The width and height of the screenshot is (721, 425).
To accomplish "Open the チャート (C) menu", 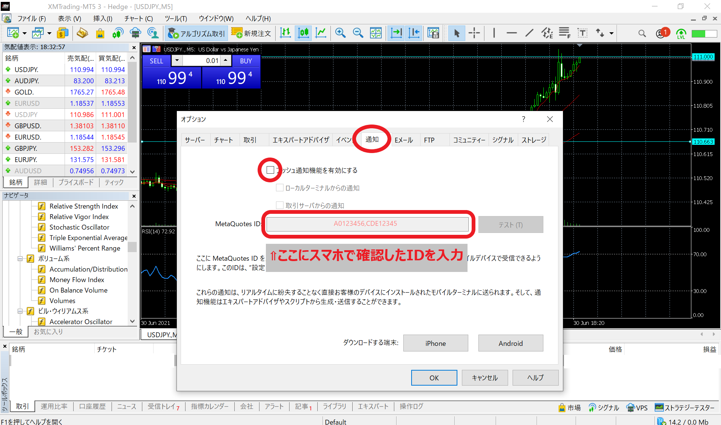I will click(x=138, y=18).
